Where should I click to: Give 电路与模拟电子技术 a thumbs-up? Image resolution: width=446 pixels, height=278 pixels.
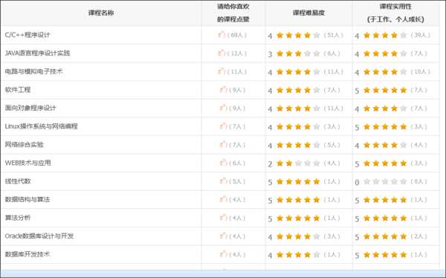(x=222, y=71)
